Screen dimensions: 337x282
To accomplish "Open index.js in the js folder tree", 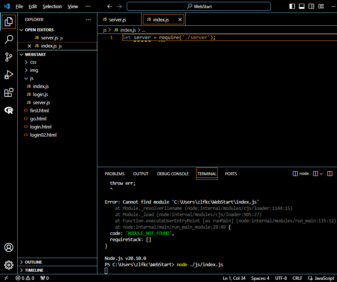I will pyautogui.click(x=57, y=86).
